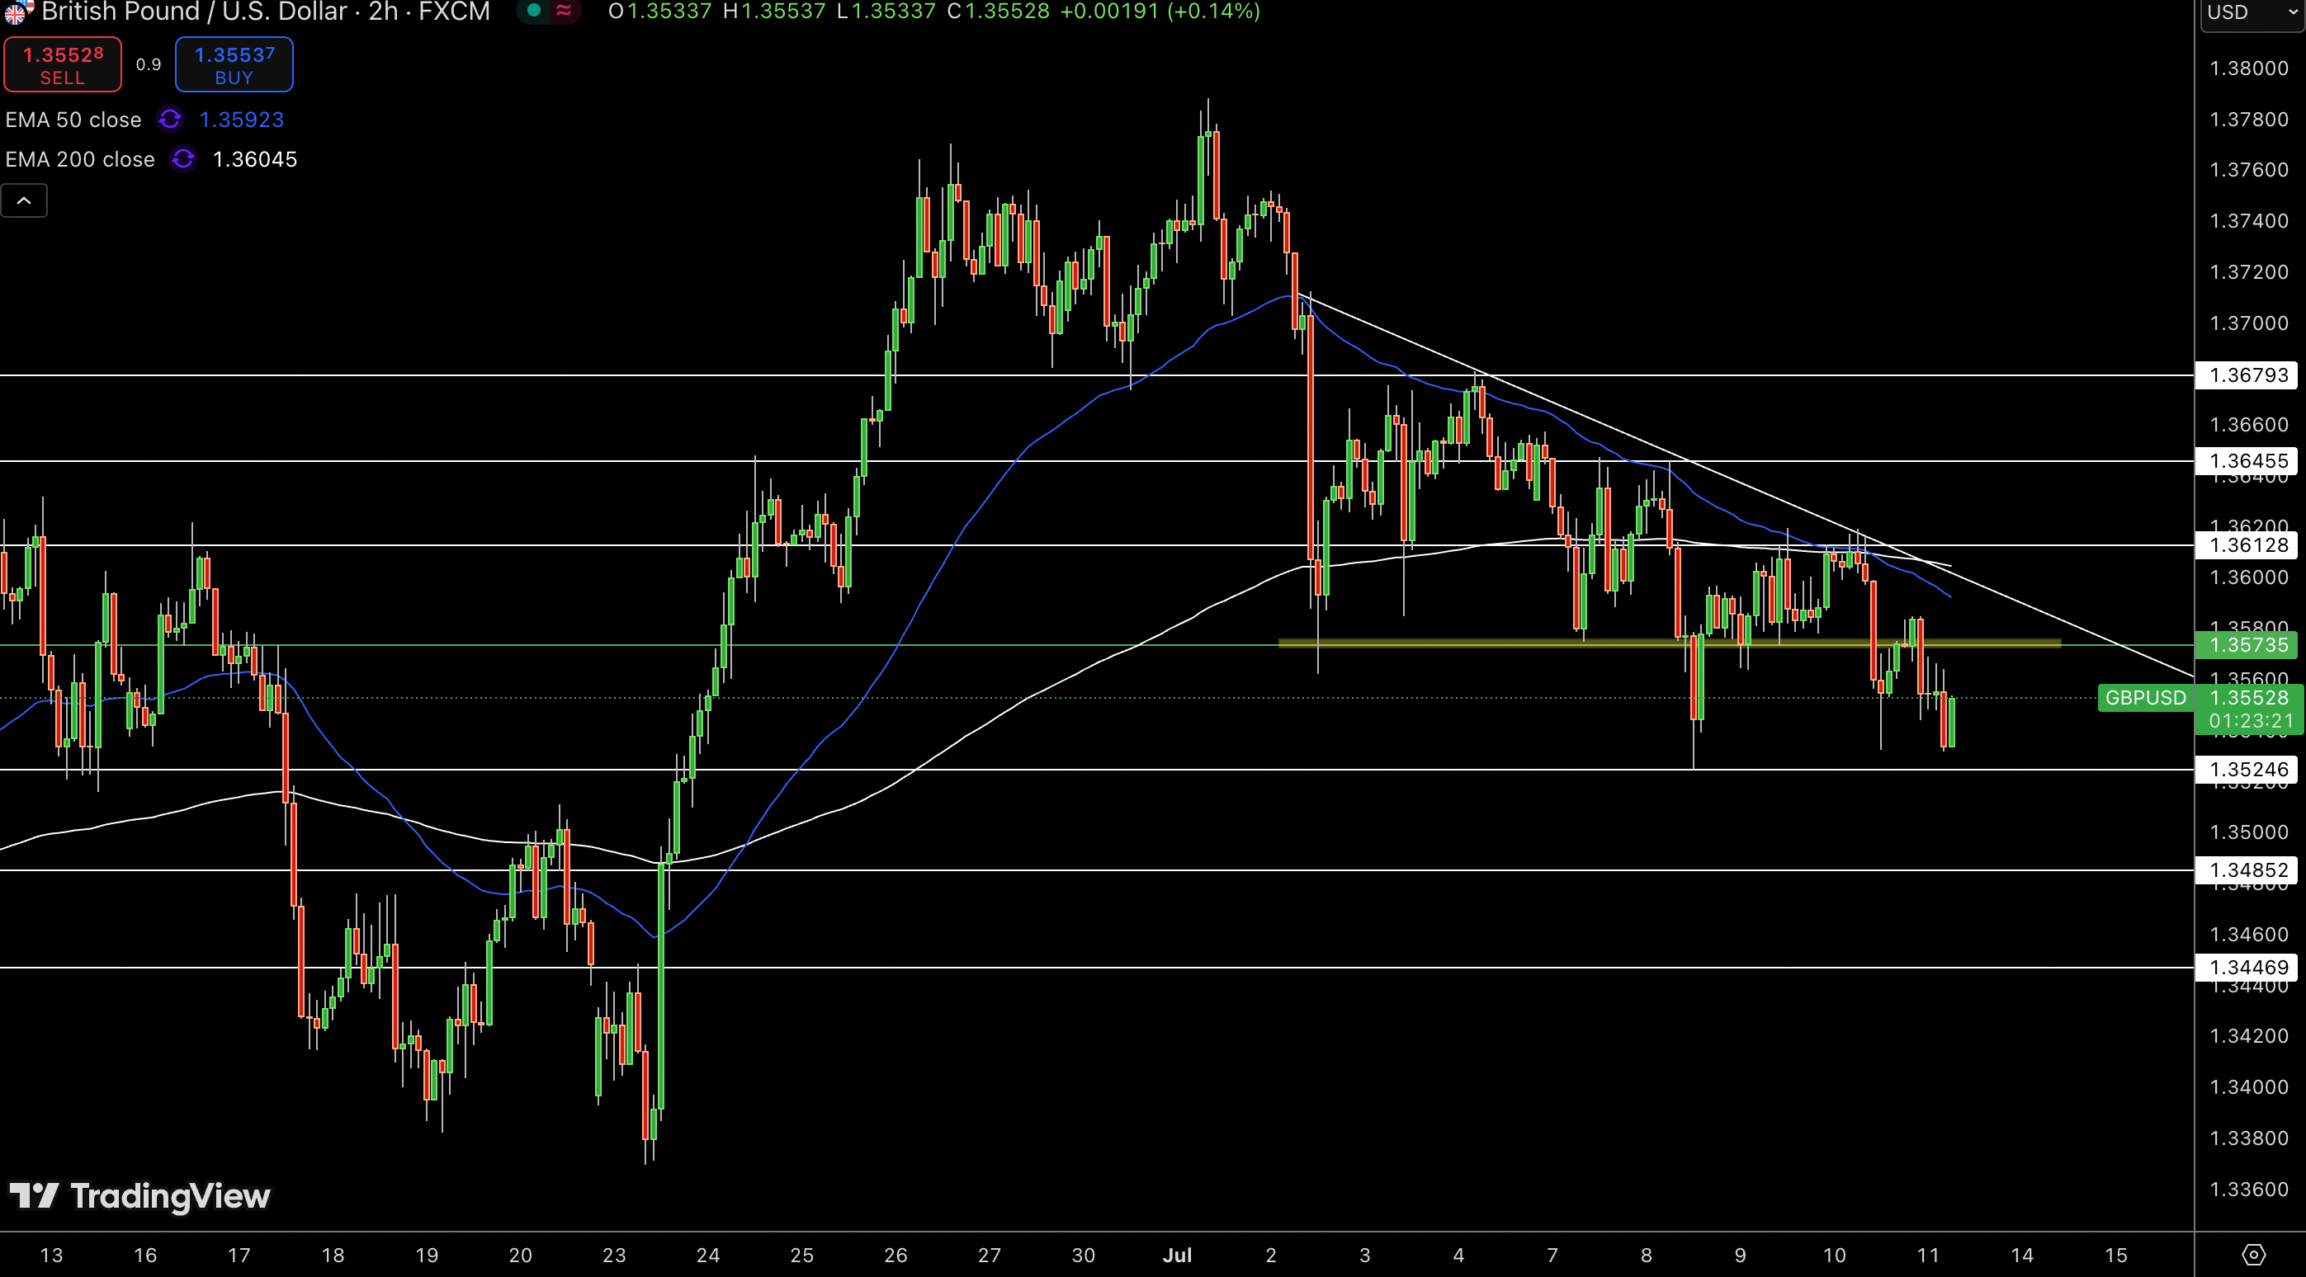Open chart settings gear icon
2306x1277 pixels.
(2253, 1255)
